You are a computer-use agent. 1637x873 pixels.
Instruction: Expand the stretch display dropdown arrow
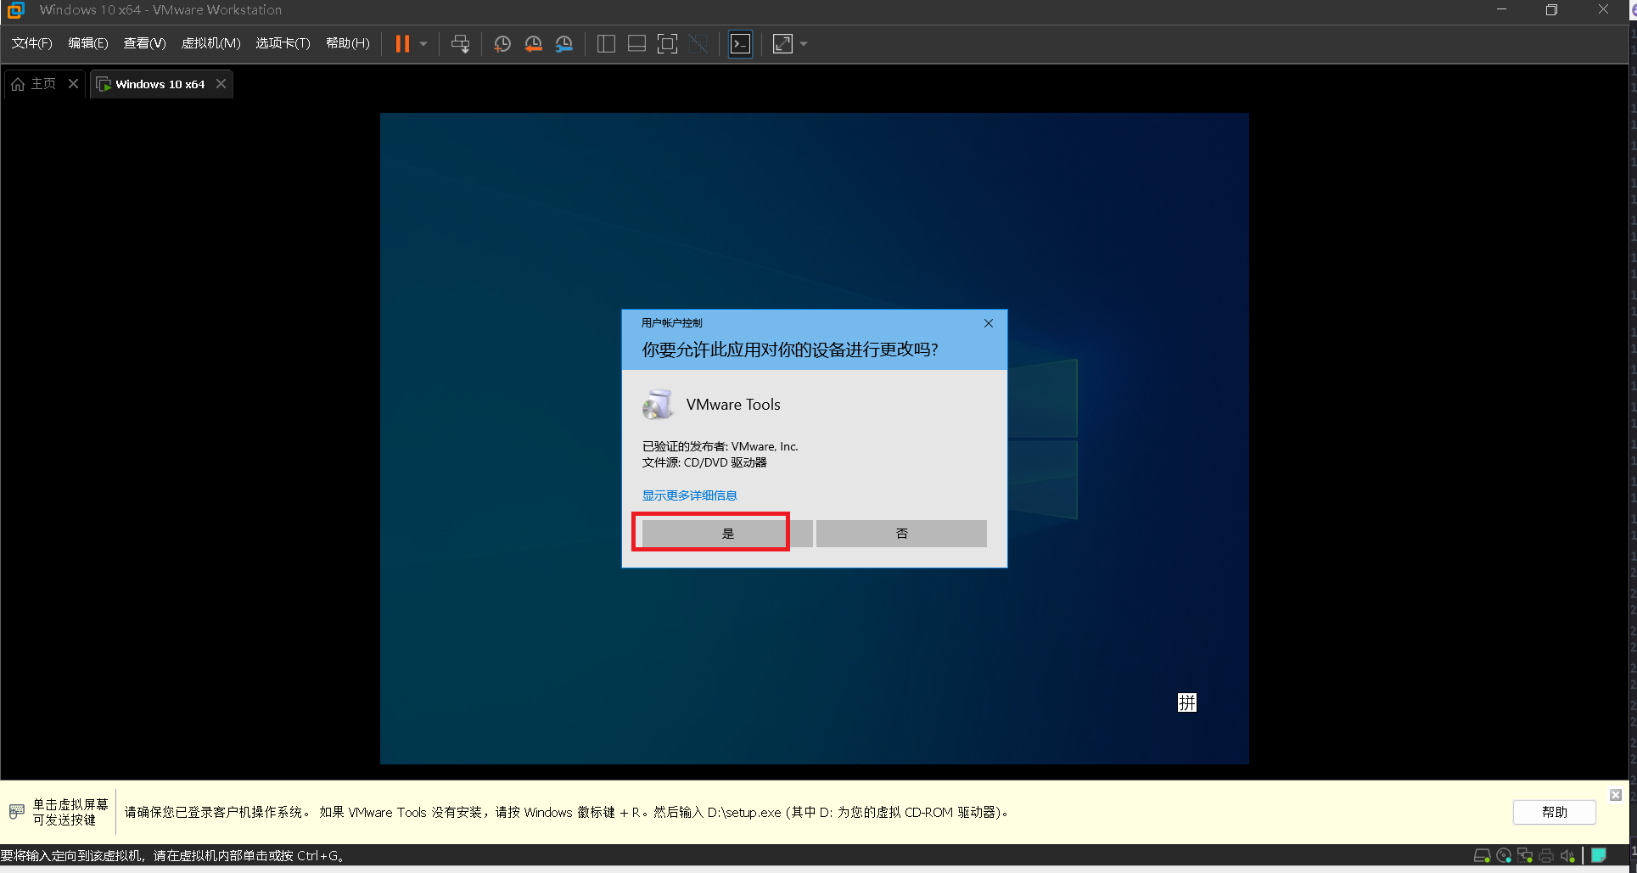click(x=804, y=44)
